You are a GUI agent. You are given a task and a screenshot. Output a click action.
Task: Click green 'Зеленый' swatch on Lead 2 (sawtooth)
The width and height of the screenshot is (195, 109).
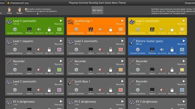pyautogui.click(x=59, y=29)
